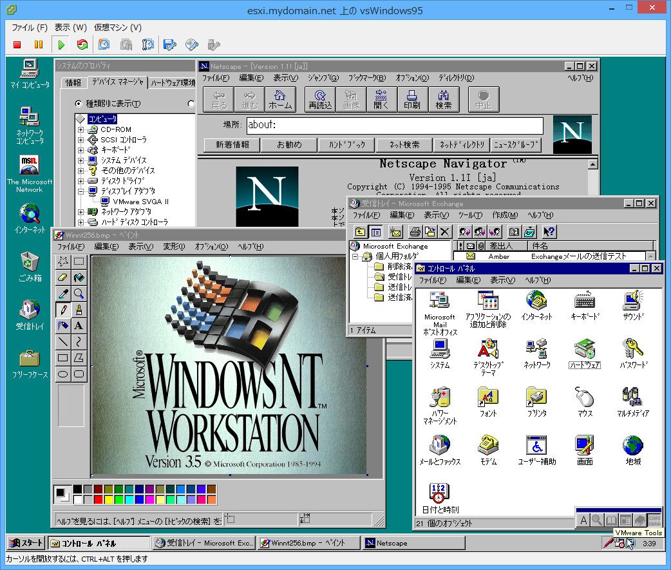This screenshot has width=671, height=570.
Task: Click the red stop (power off) VM button
Action: [17, 44]
